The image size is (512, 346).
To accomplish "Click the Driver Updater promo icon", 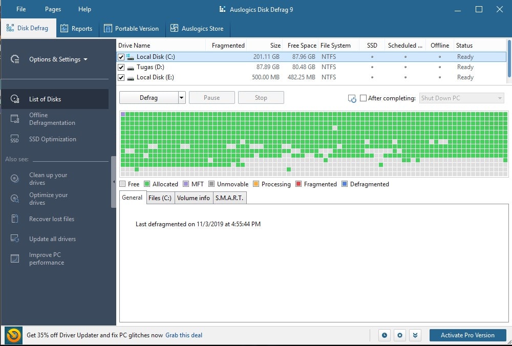I will point(14,336).
